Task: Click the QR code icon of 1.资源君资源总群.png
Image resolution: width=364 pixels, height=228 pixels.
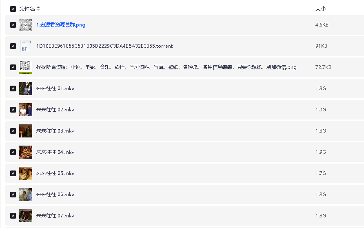Action: click(x=25, y=25)
